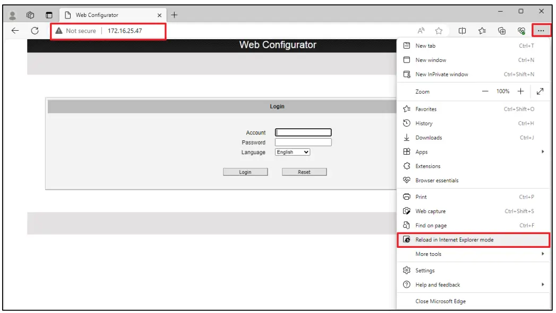Open the Collections toolbar icon
The height and width of the screenshot is (313, 556).
click(502, 31)
